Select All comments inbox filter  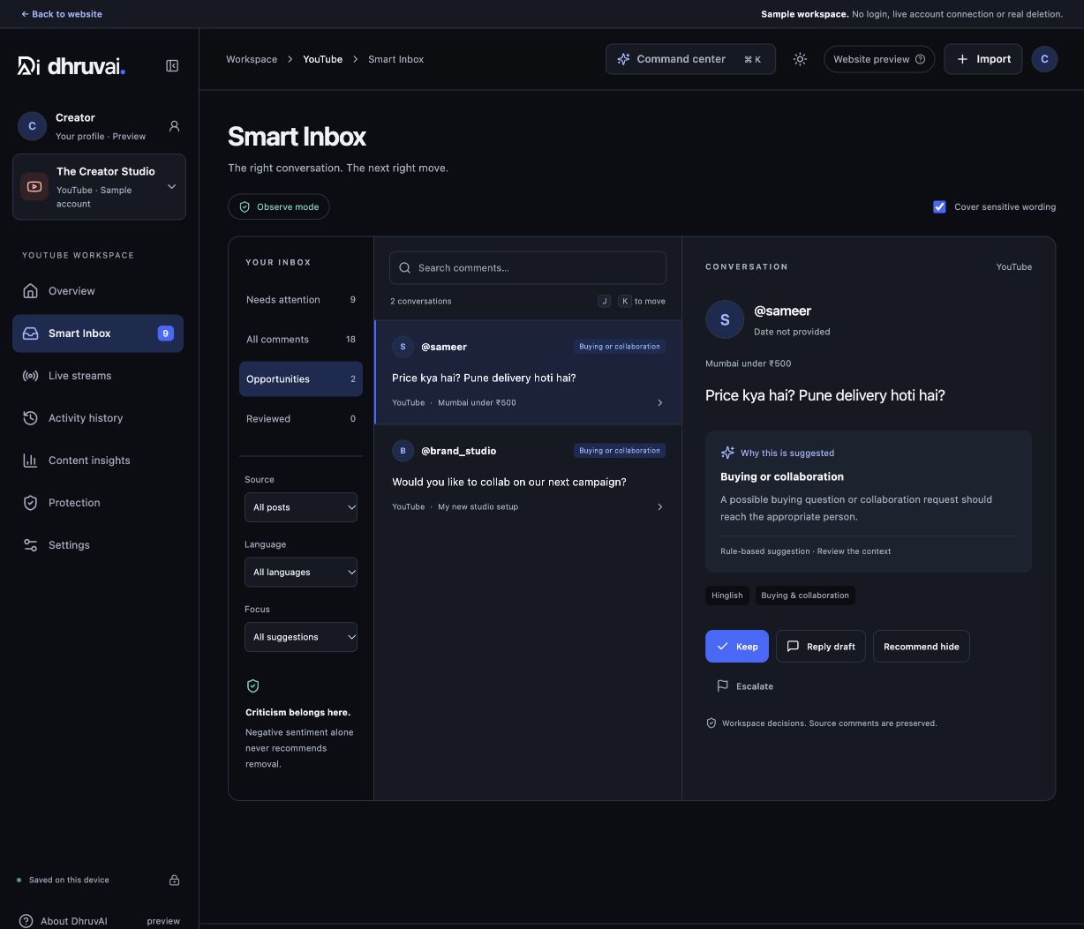pyautogui.click(x=301, y=340)
